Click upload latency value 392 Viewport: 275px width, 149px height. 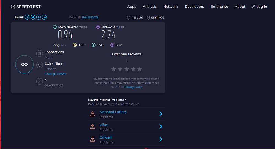click(119, 45)
